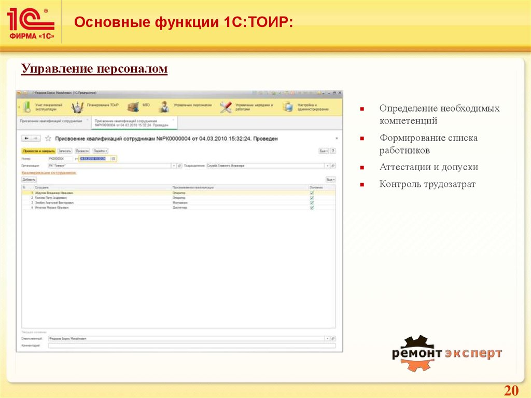531x398 pixels.
Task: Open the Организация record with its open icon
Action: (x=179, y=166)
